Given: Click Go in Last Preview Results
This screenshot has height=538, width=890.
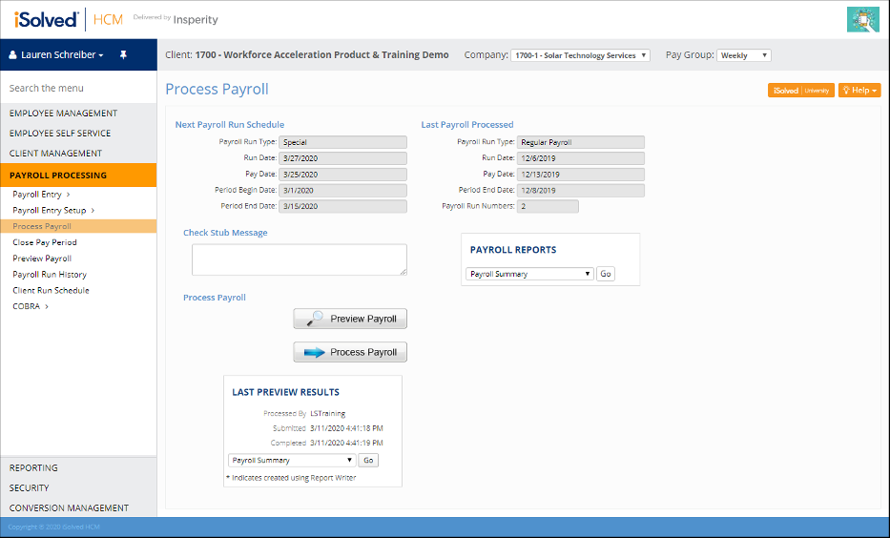Looking at the screenshot, I should (368, 460).
